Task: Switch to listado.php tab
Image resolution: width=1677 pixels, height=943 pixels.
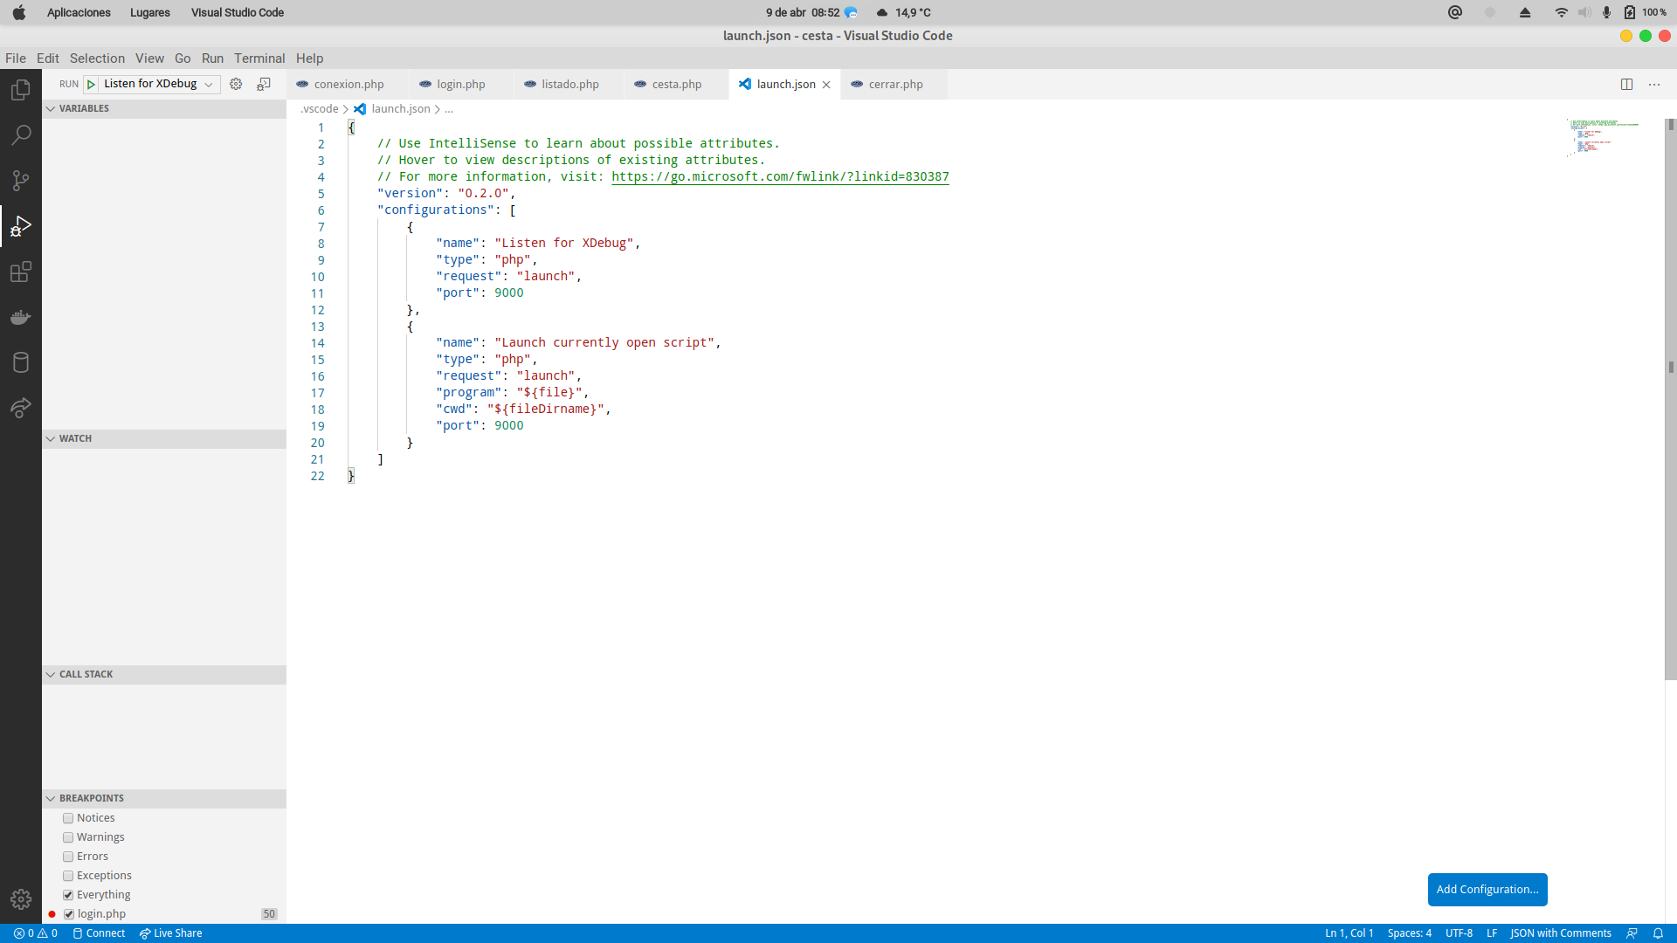Action: (569, 85)
